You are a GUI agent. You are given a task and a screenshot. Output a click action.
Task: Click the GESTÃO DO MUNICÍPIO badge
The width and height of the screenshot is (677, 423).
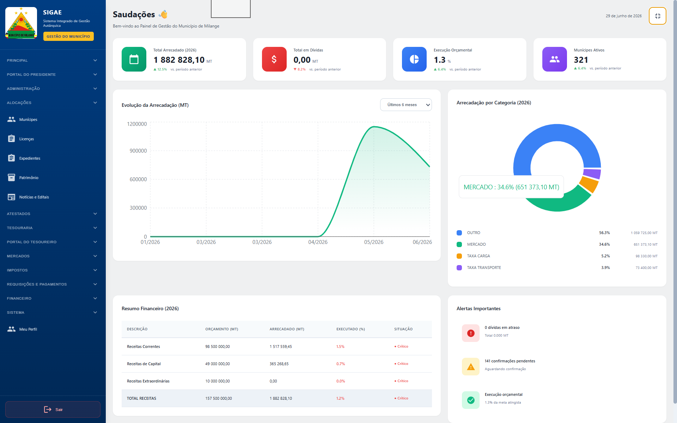68,36
